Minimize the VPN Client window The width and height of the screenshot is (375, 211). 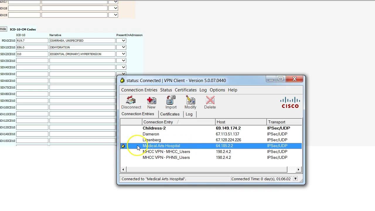coord(271,79)
